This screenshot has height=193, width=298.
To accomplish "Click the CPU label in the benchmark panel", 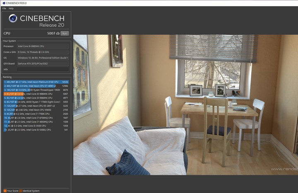I will (x=7, y=33).
